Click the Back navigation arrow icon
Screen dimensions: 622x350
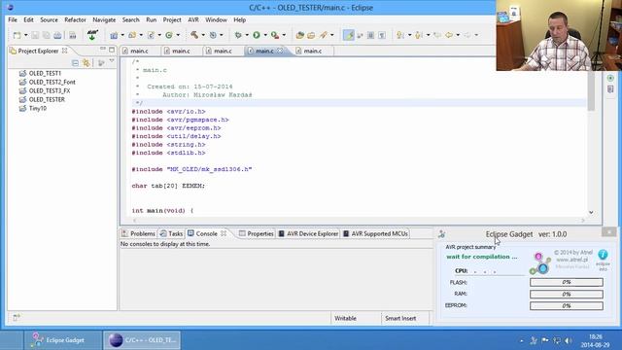[449, 35]
